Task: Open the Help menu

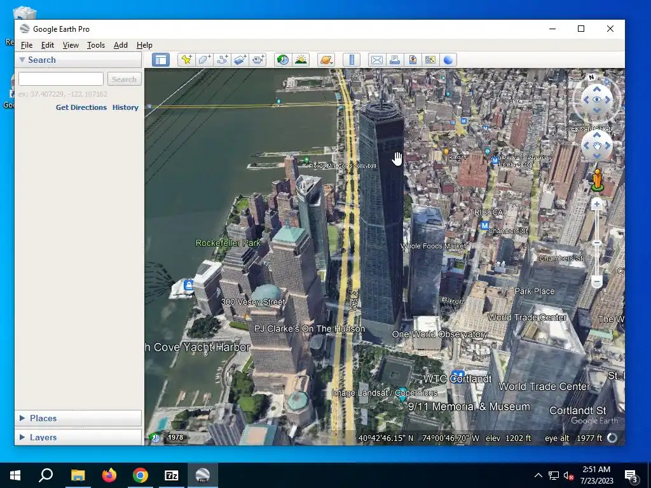Action: pyautogui.click(x=144, y=45)
